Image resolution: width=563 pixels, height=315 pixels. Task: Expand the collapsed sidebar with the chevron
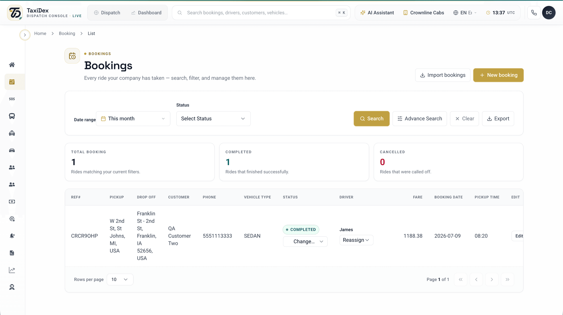[25, 35]
